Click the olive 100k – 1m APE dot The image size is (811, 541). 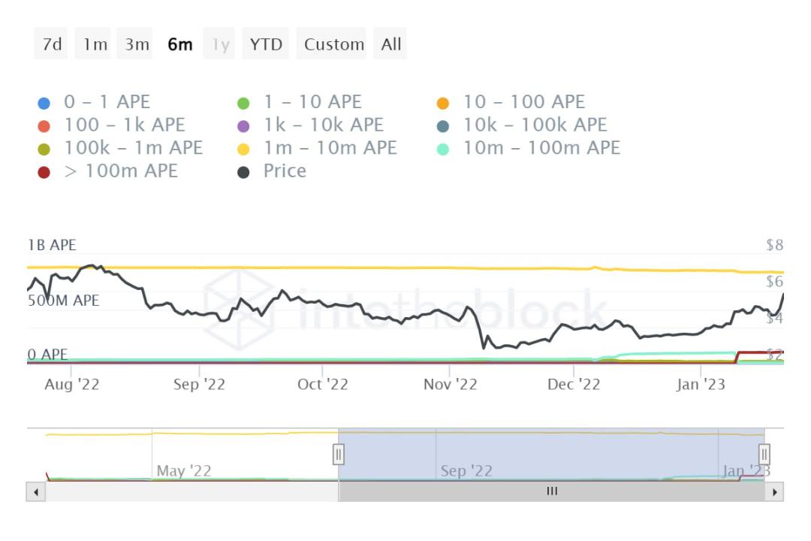coord(44,149)
